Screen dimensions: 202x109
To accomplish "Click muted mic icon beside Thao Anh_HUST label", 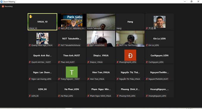I will tap(59, 62).
